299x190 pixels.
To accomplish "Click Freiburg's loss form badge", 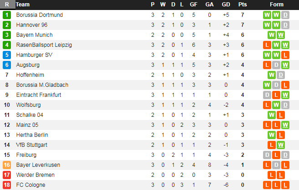I will point(285,155).
